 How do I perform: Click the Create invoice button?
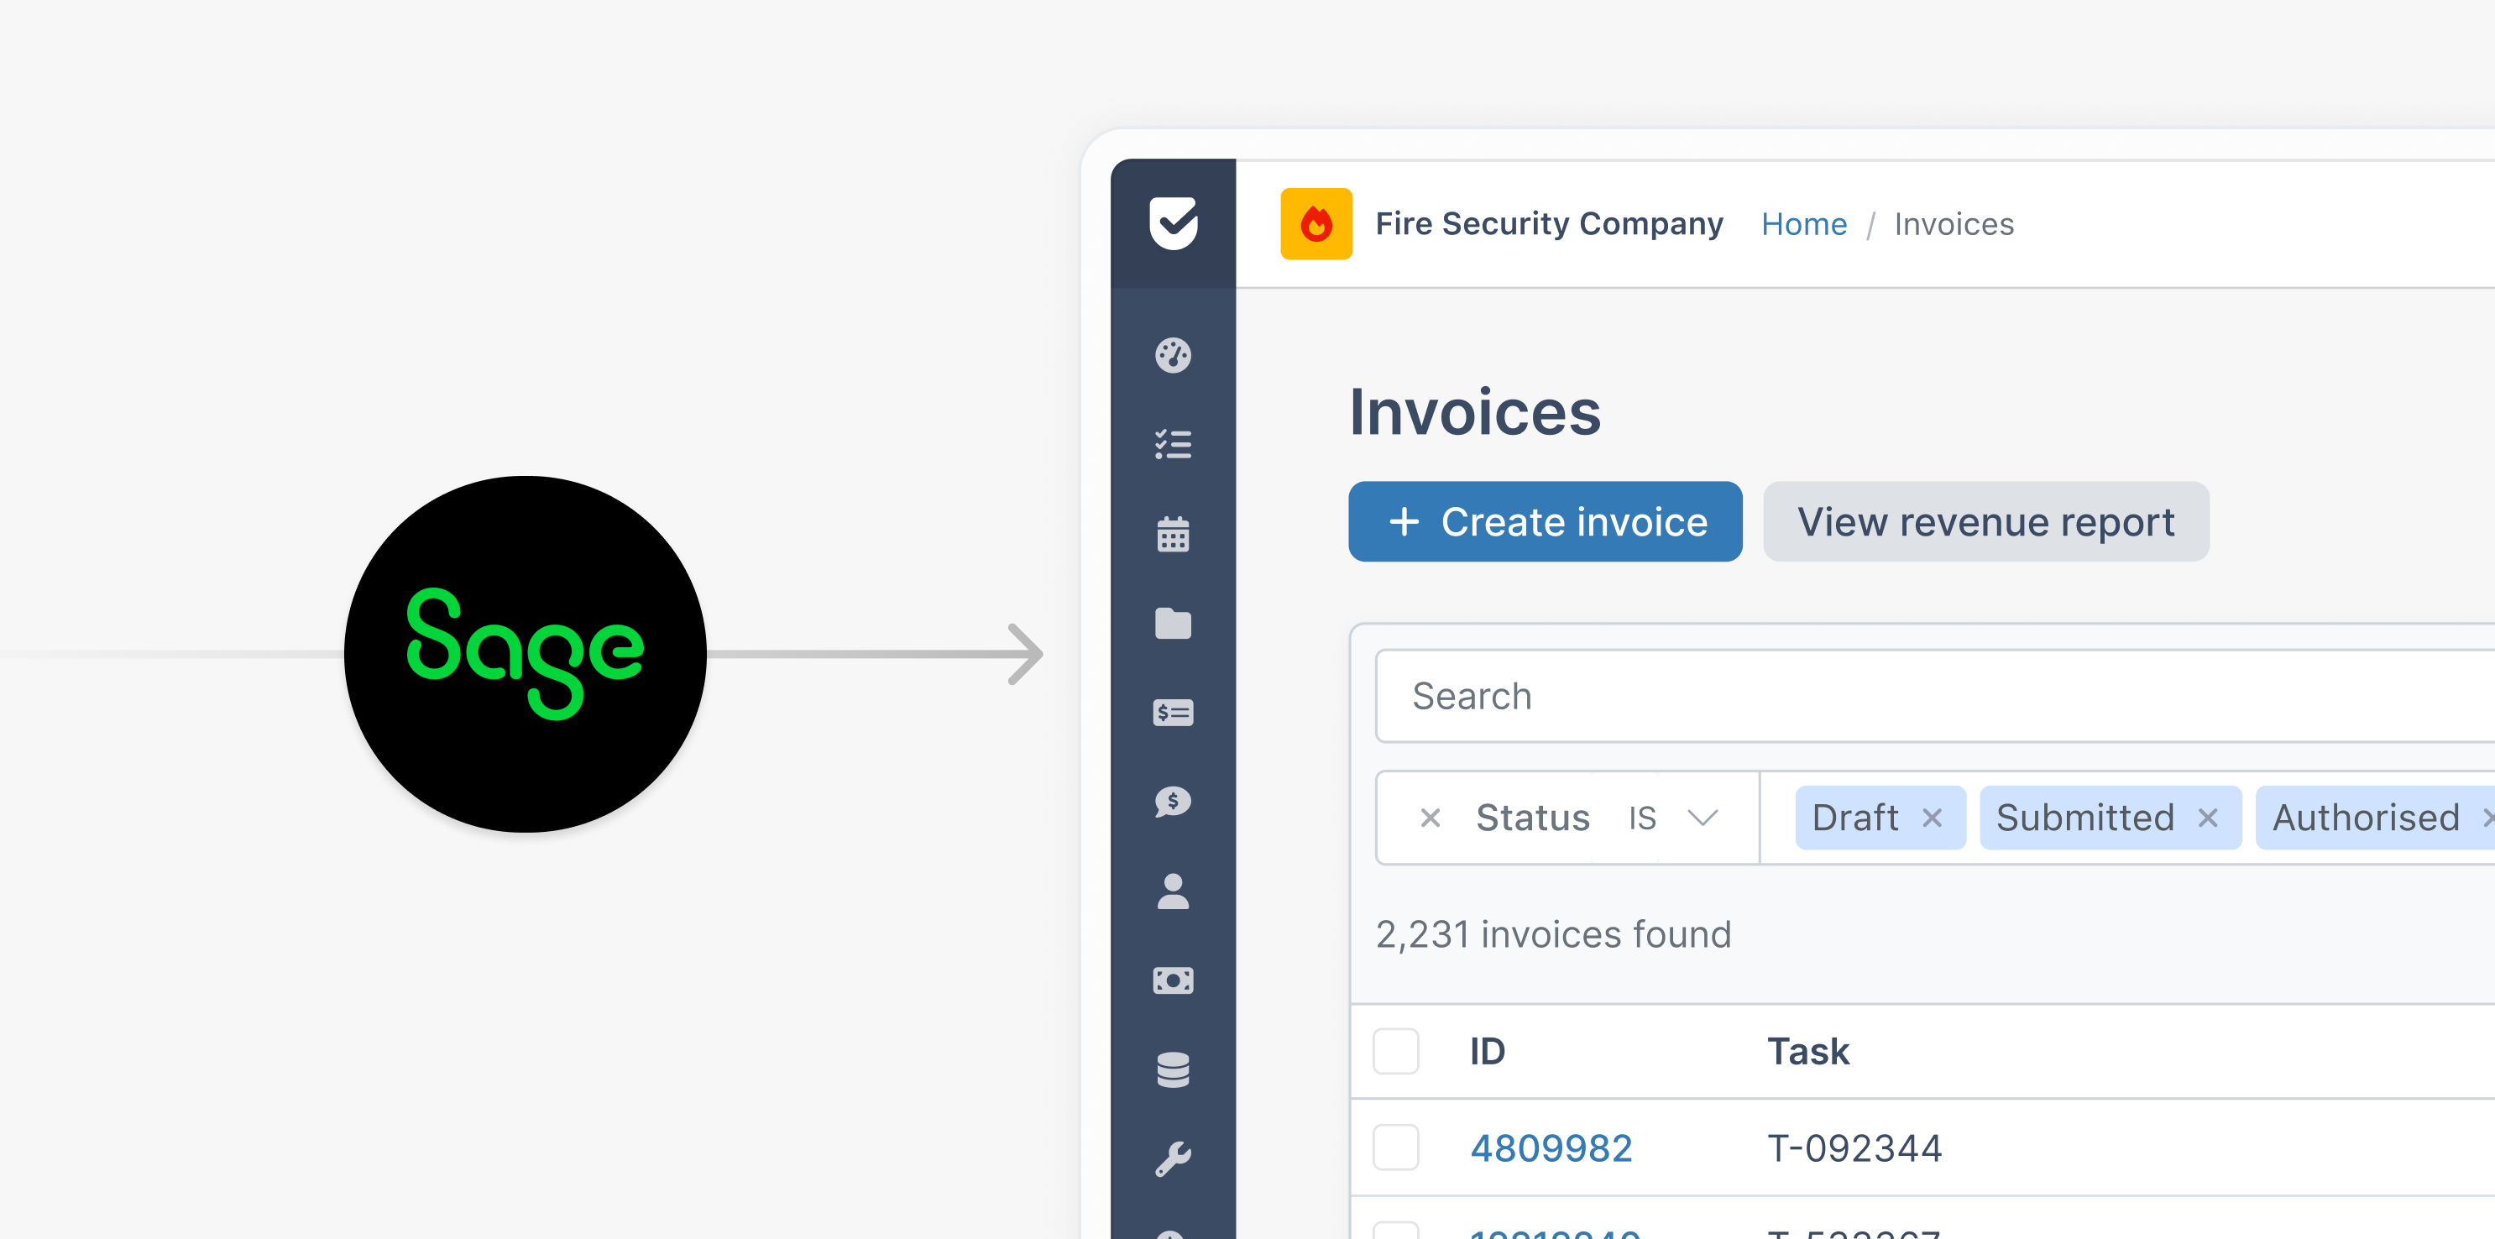pyautogui.click(x=1545, y=522)
